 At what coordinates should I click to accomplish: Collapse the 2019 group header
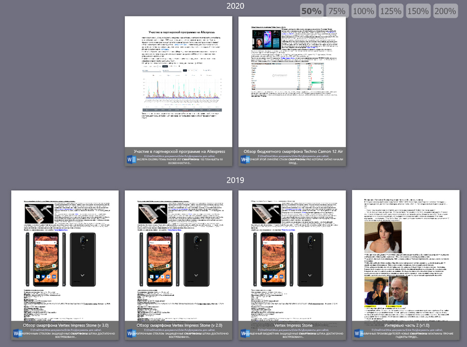point(235,180)
